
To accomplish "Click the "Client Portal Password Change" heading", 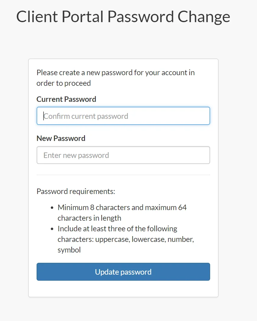I will click(123, 17).
